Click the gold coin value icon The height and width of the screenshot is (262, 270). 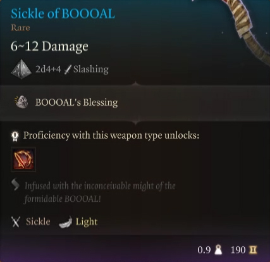(x=253, y=250)
